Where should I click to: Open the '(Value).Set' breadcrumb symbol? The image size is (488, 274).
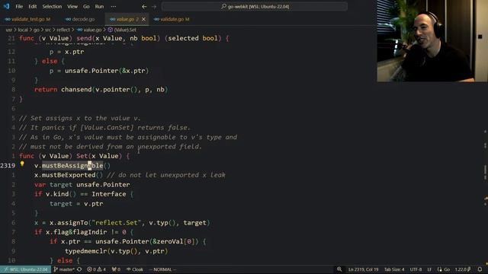[122, 30]
